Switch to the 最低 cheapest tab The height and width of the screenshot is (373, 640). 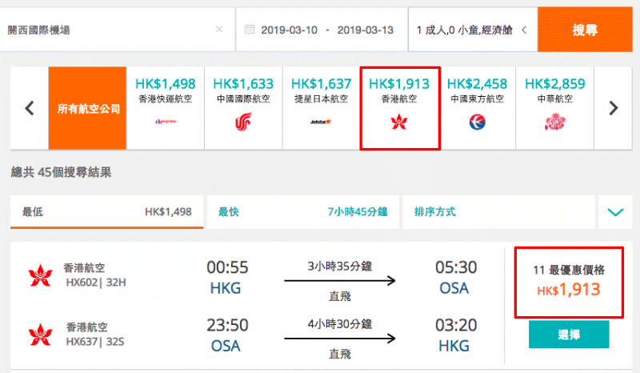[x=106, y=212]
